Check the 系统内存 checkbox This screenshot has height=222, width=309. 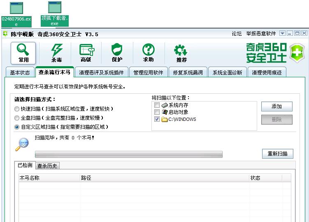point(157,105)
